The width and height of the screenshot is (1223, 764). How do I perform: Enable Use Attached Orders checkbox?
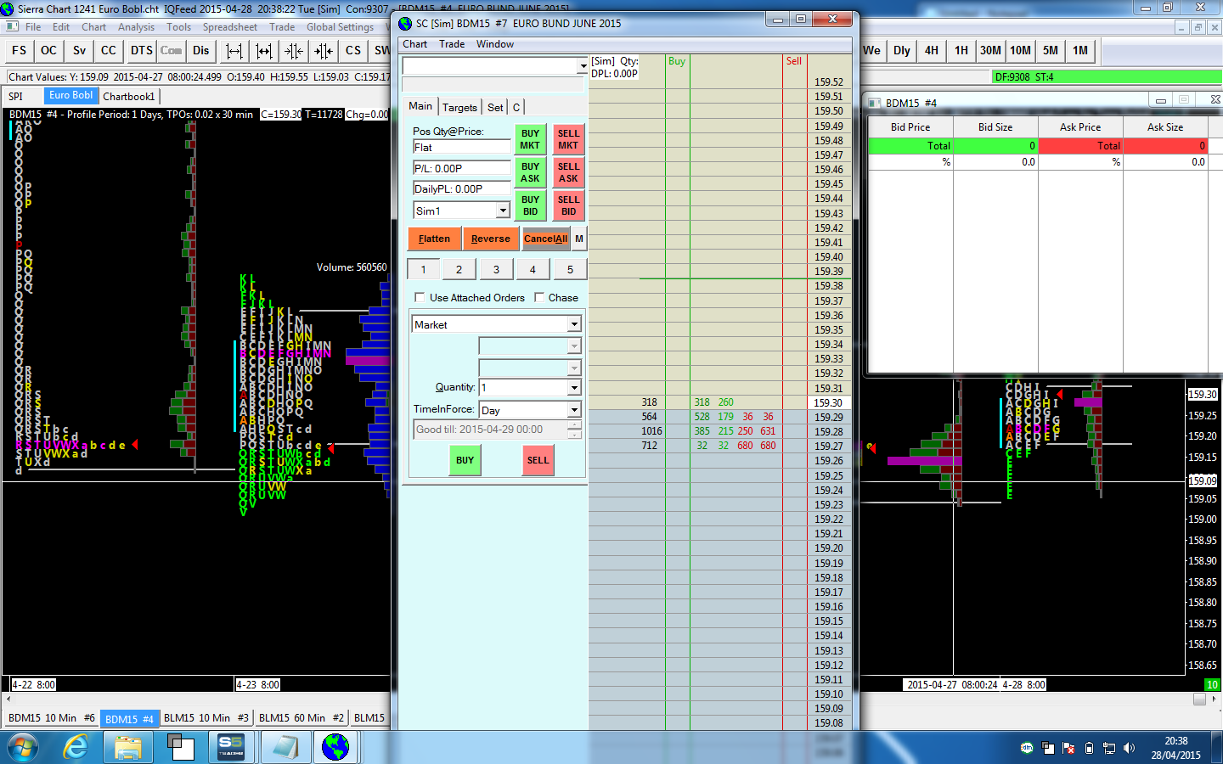point(420,297)
